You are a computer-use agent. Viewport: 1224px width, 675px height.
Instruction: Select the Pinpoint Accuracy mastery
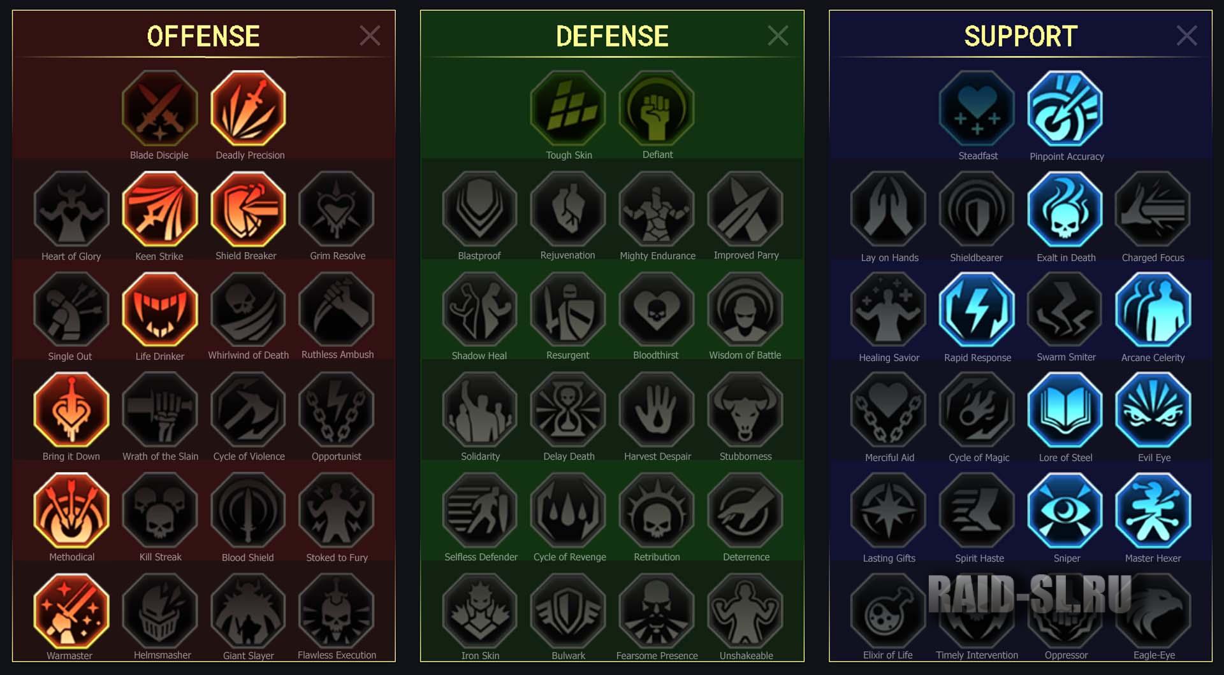(1065, 108)
